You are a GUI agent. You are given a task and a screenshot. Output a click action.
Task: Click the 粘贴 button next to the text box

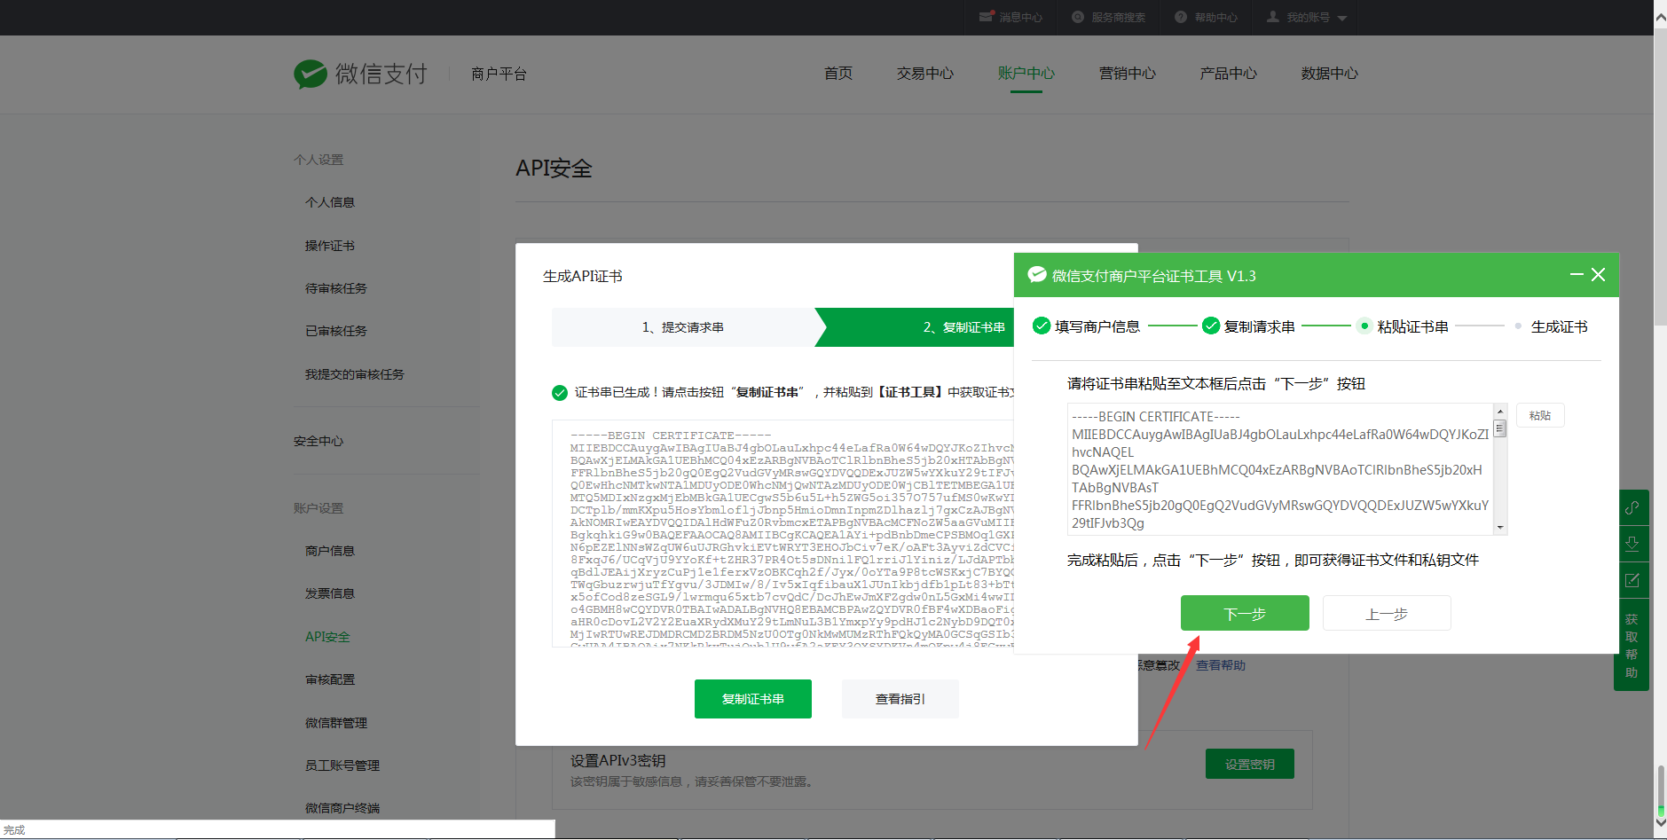(x=1540, y=415)
